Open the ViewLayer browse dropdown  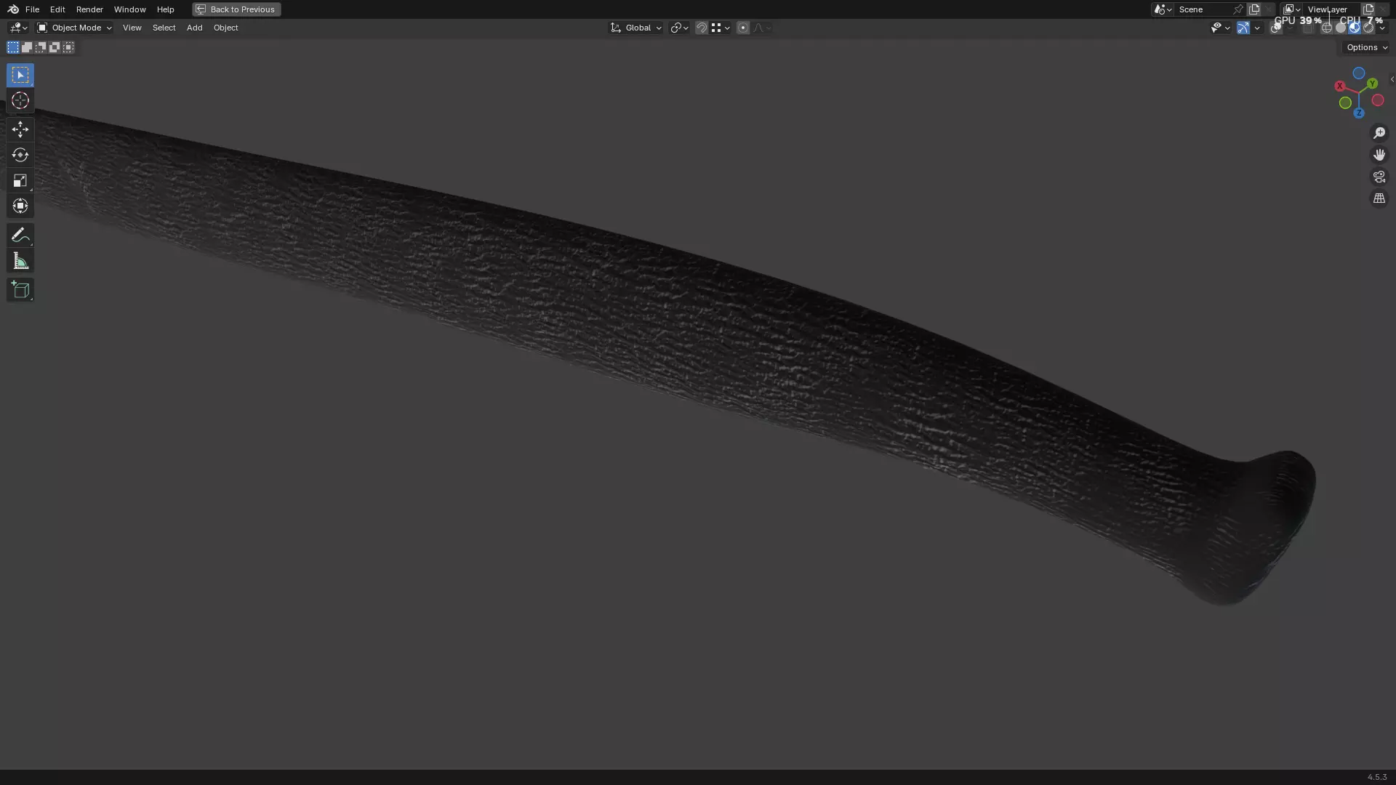coord(1292,9)
